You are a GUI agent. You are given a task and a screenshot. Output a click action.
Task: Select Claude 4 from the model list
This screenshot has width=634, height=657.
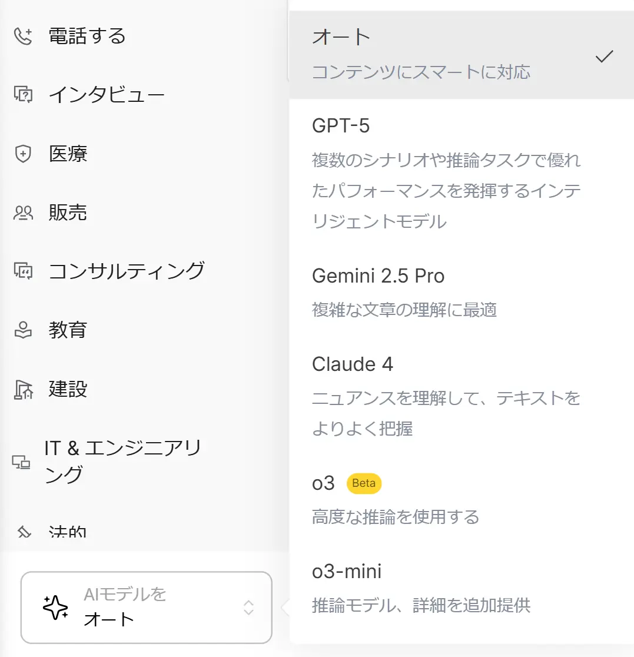coord(352,364)
